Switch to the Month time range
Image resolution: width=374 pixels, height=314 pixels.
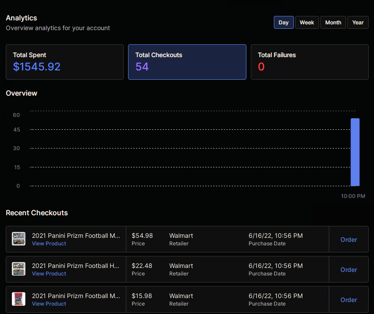click(333, 23)
